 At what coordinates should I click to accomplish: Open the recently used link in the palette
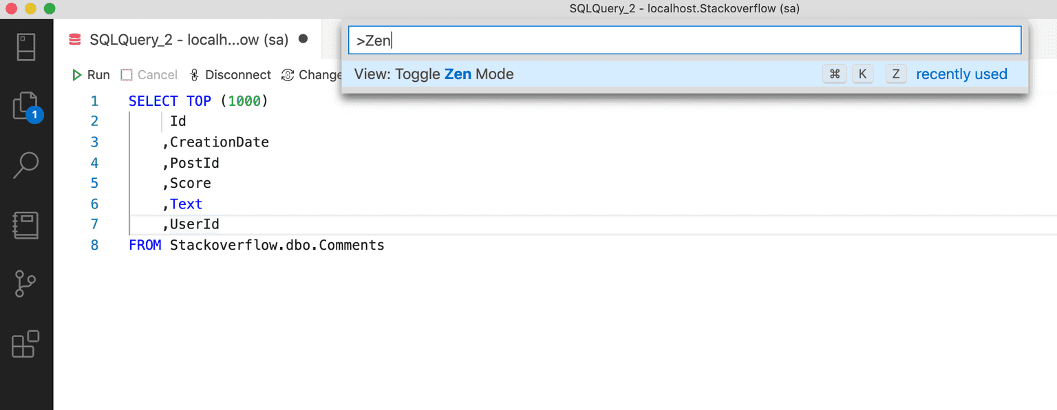click(x=961, y=74)
